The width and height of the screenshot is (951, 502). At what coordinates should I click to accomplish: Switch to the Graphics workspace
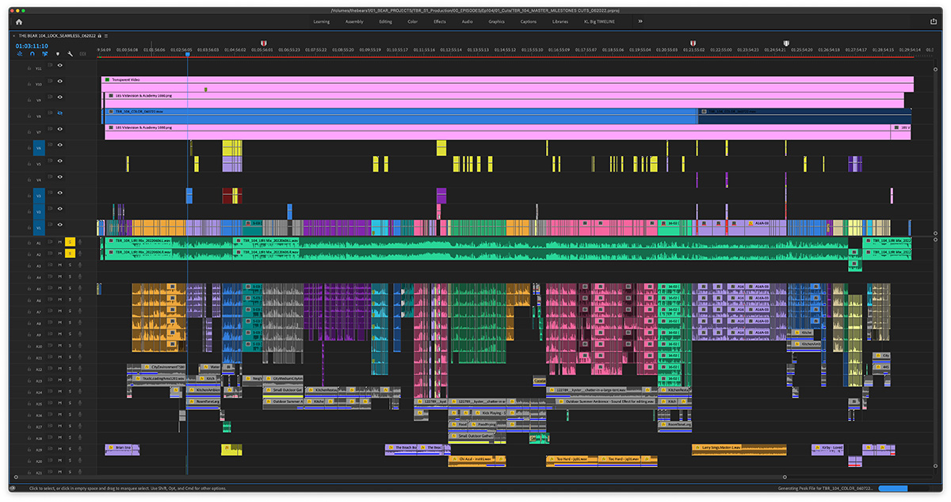497,21
